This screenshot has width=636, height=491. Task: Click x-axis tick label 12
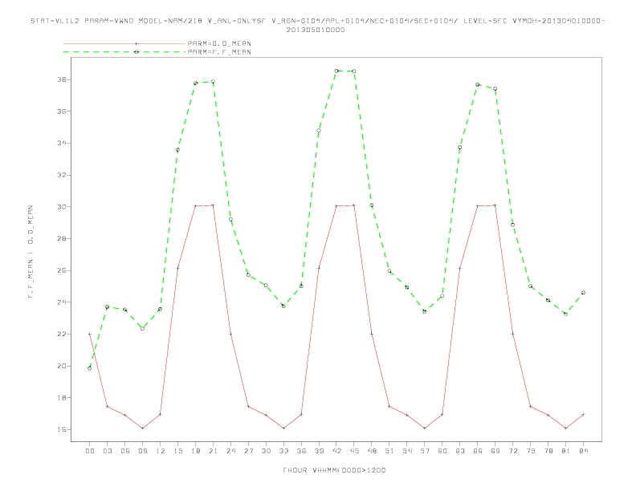click(161, 451)
